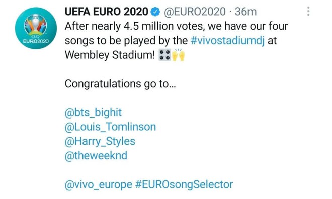Open the #vivostadiumdj hashtag
This screenshot has height=199, width=332.
tap(227, 40)
